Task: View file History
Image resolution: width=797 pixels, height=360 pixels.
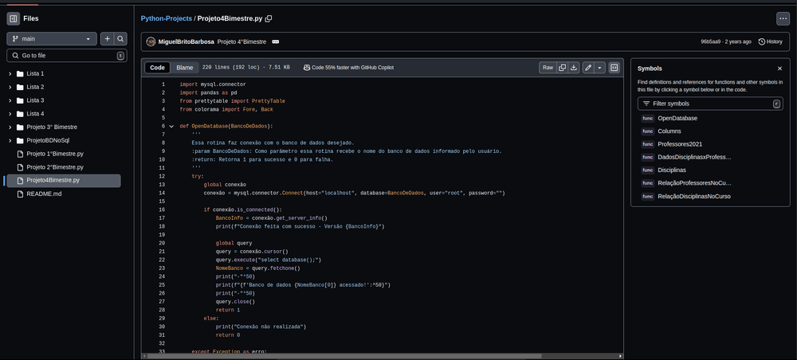Action: point(771,41)
